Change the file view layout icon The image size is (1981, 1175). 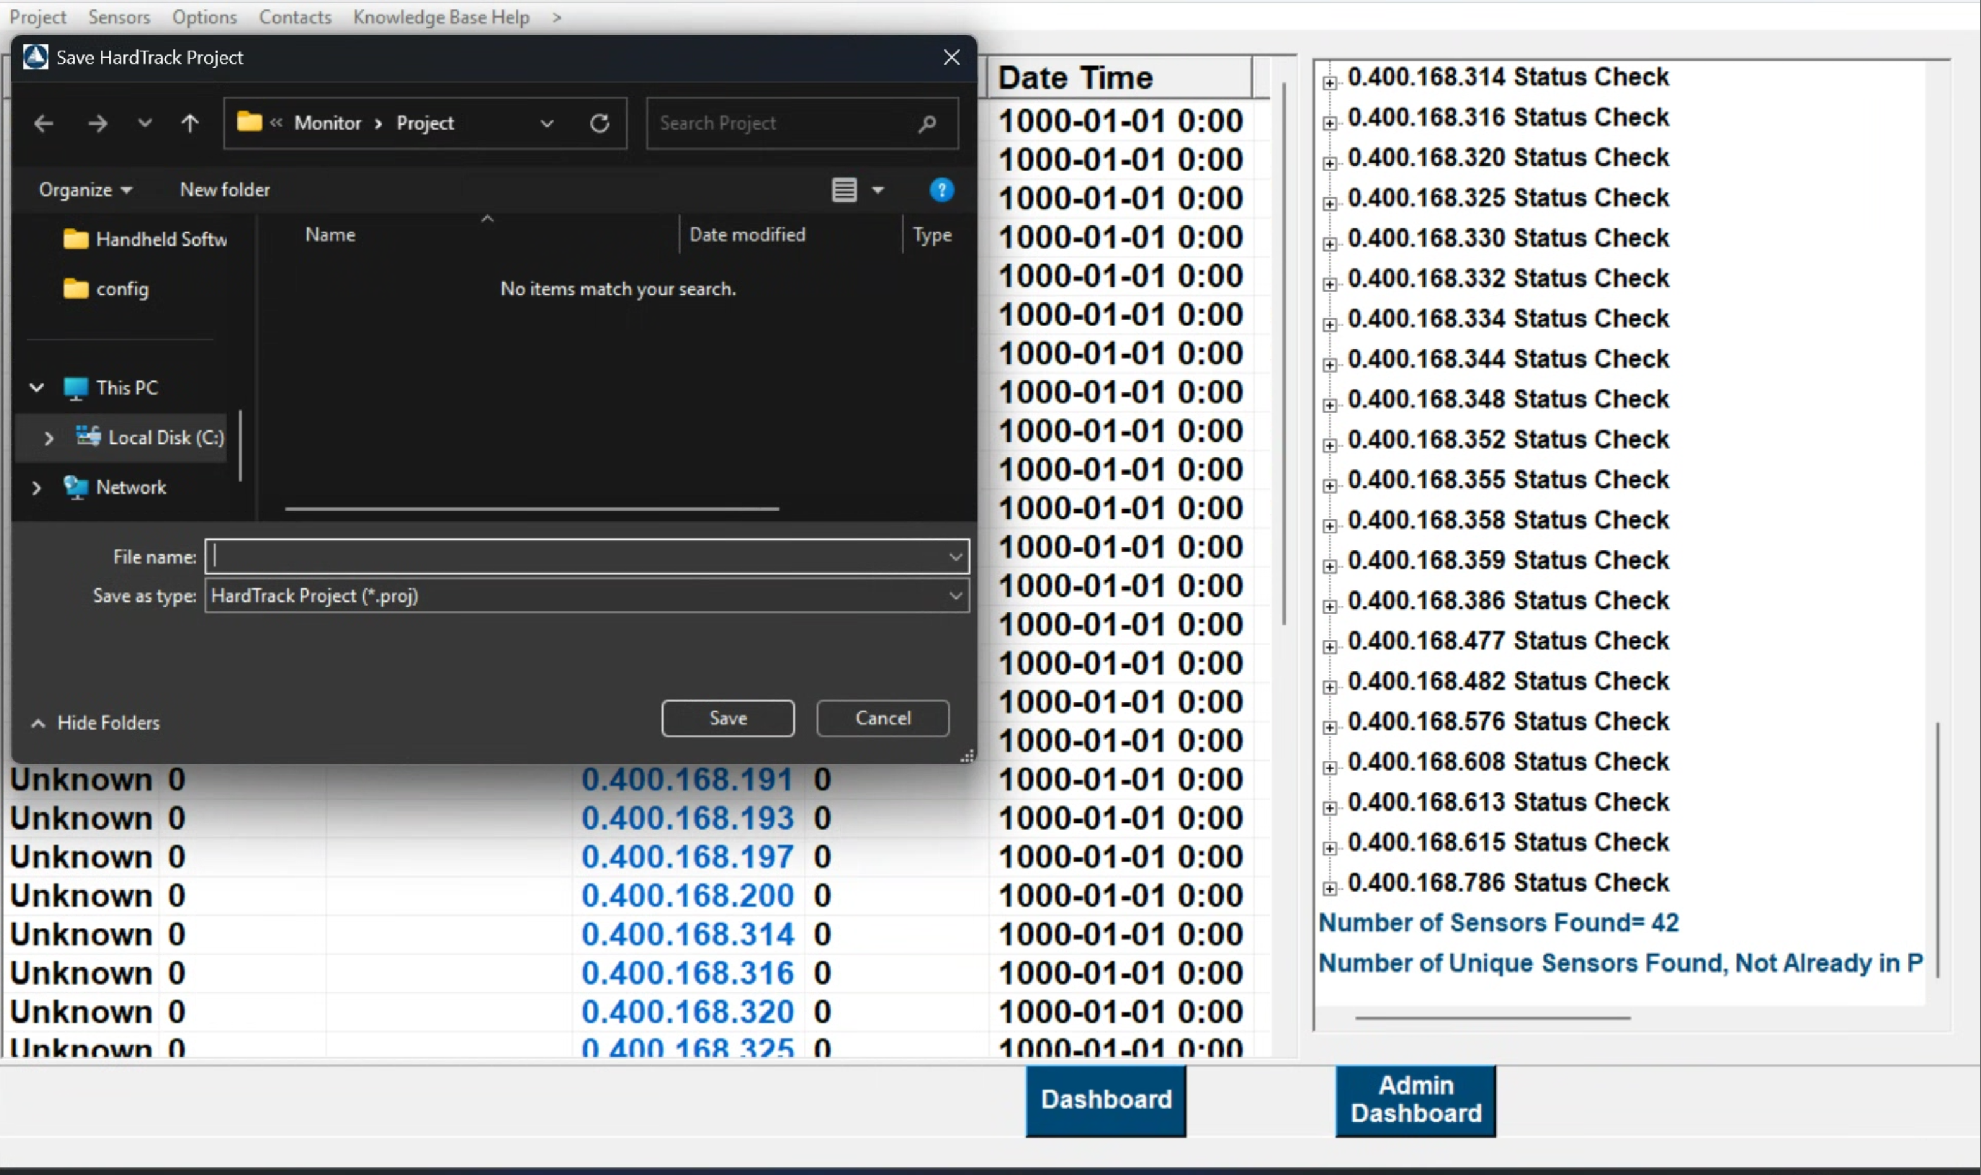tap(844, 190)
